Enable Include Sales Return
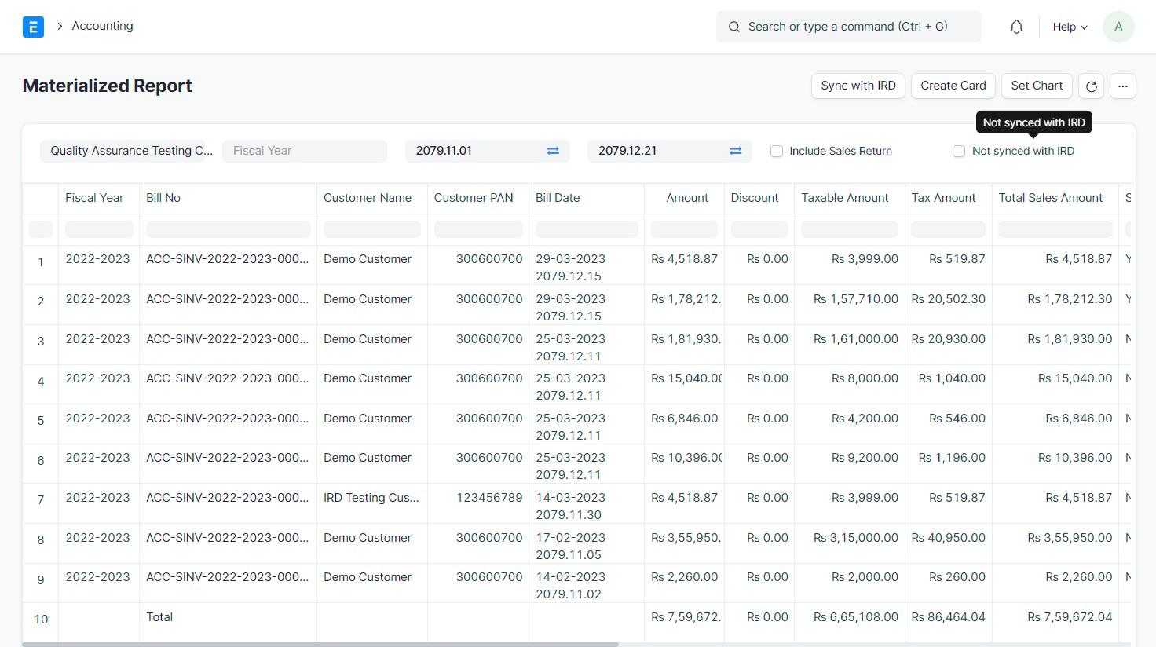 (x=777, y=151)
